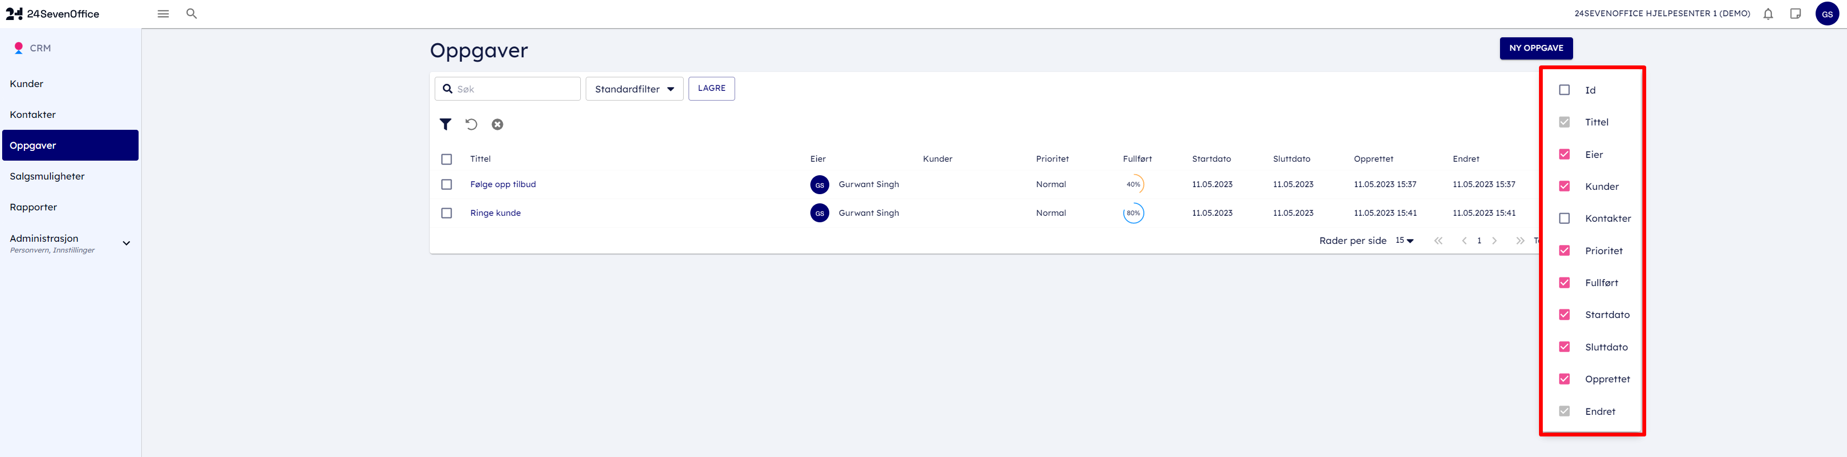Open the notes icon in header

(1794, 14)
